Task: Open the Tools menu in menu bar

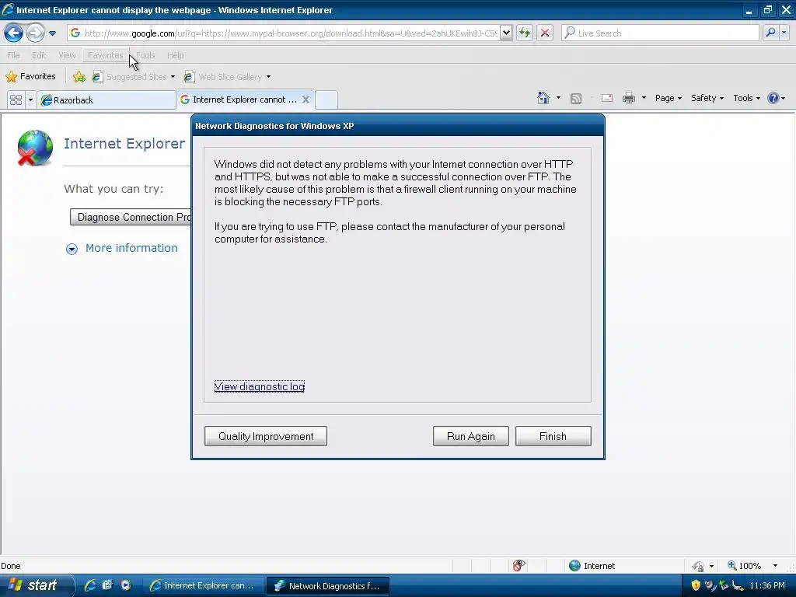Action: click(x=145, y=55)
